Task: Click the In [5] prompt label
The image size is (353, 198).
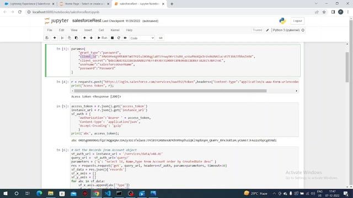Action: click(62, 106)
